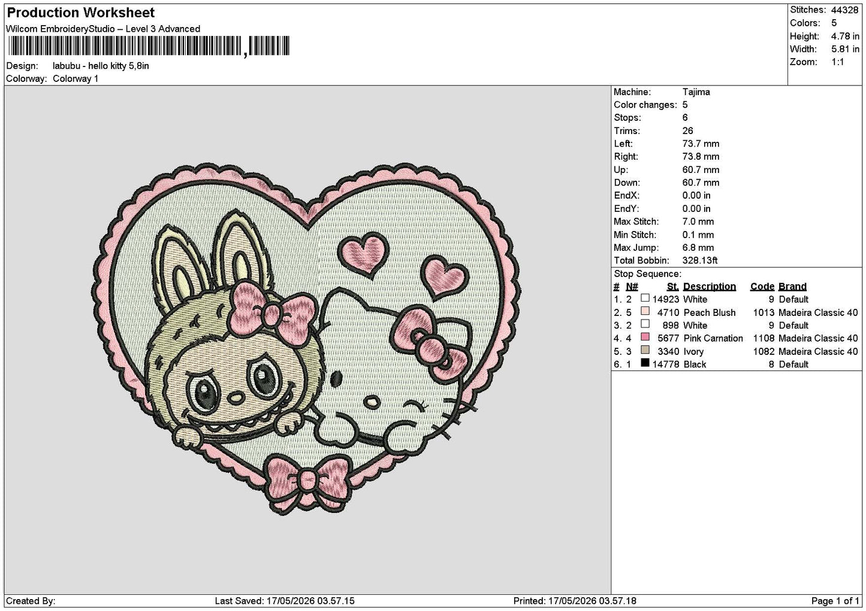Click the Max Jump value 6.8 mm
The image size is (866, 611).
(698, 248)
